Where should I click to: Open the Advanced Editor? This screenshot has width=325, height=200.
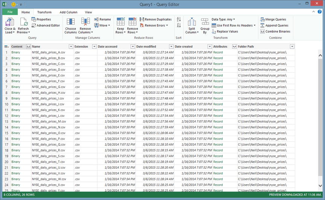(46, 25)
